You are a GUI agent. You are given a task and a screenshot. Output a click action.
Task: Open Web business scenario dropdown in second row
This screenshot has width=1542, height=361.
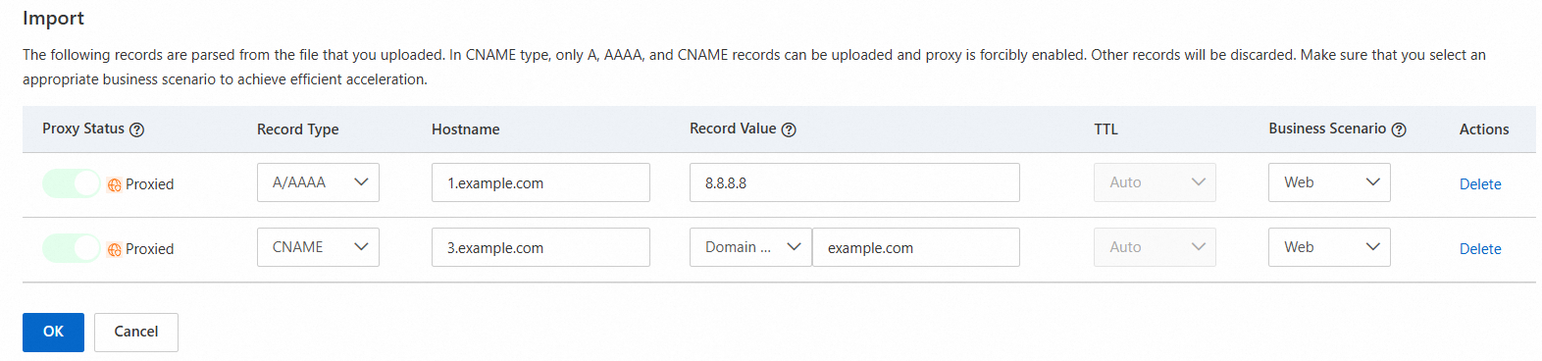[x=1329, y=247]
